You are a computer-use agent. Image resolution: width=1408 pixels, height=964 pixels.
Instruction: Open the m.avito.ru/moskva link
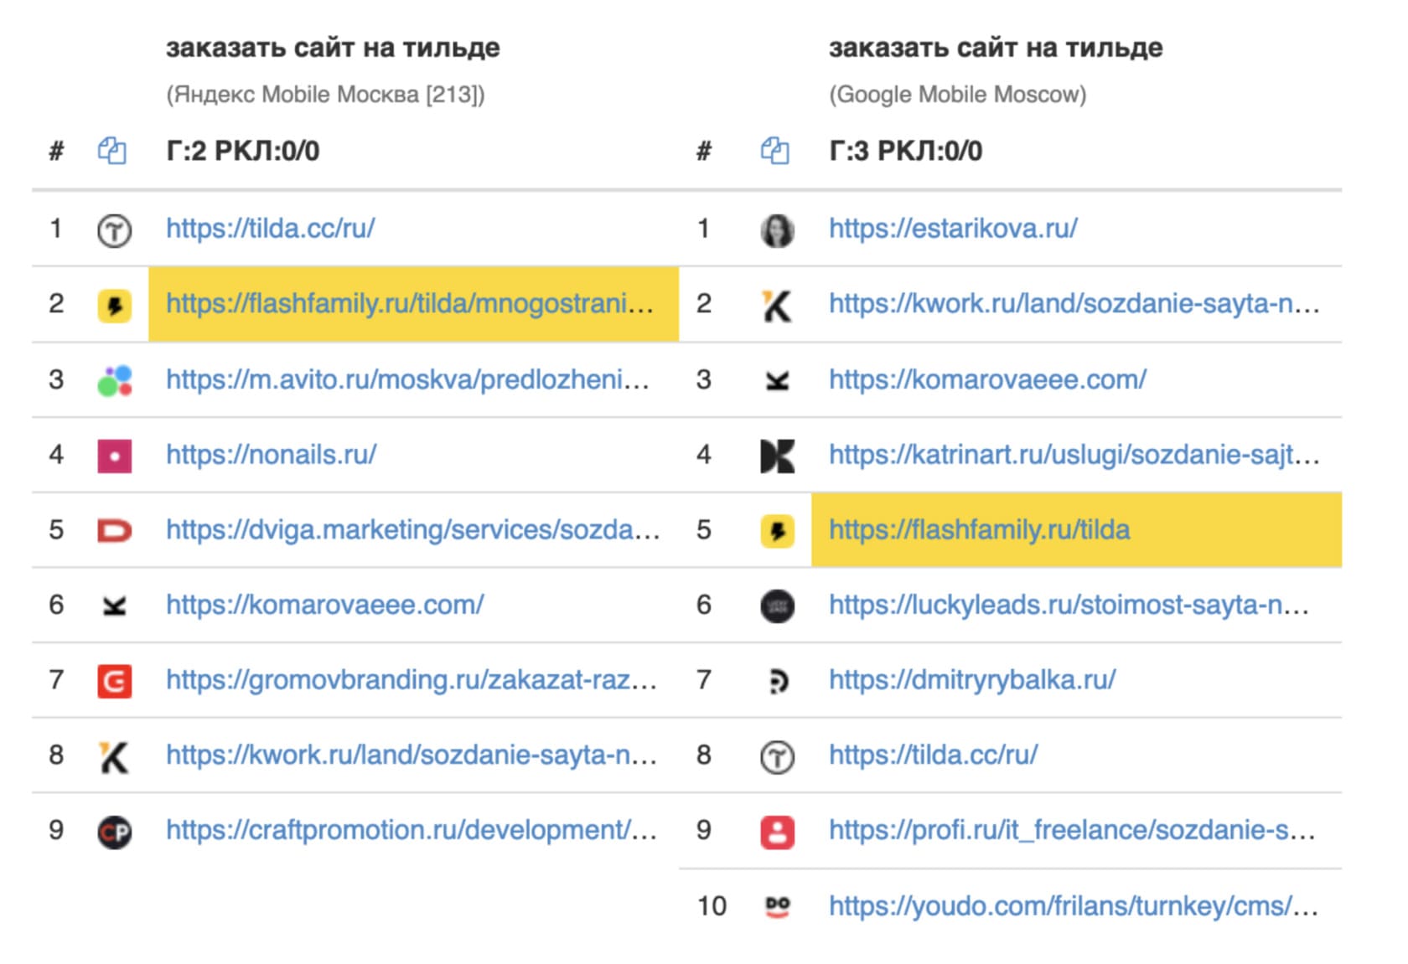[407, 379]
